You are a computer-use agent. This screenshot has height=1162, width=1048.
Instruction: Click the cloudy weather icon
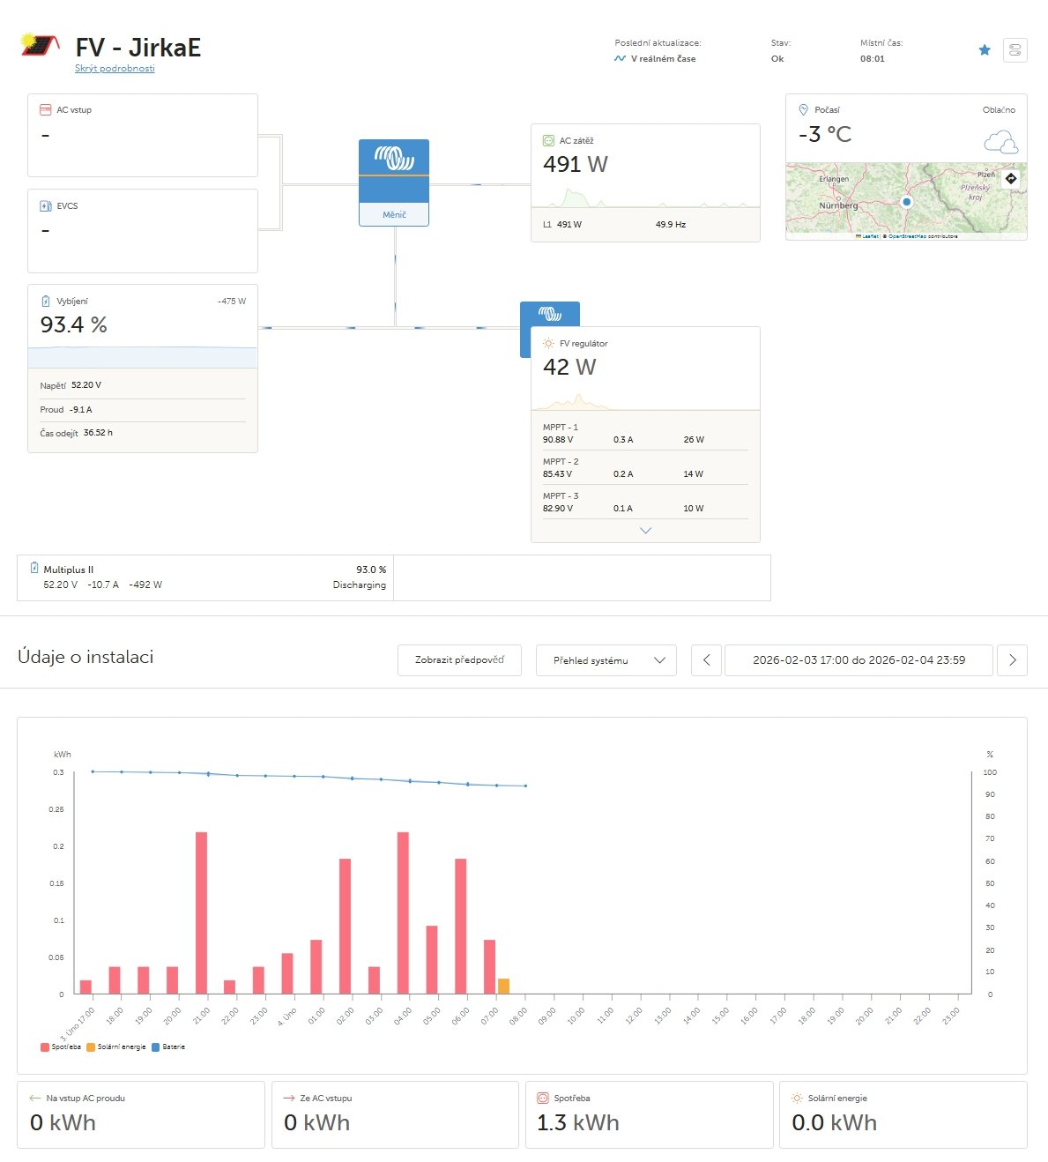pos(1000,142)
